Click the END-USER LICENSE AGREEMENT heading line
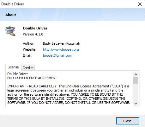 32,78
